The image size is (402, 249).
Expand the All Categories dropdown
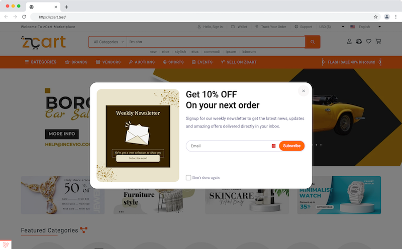click(x=108, y=42)
